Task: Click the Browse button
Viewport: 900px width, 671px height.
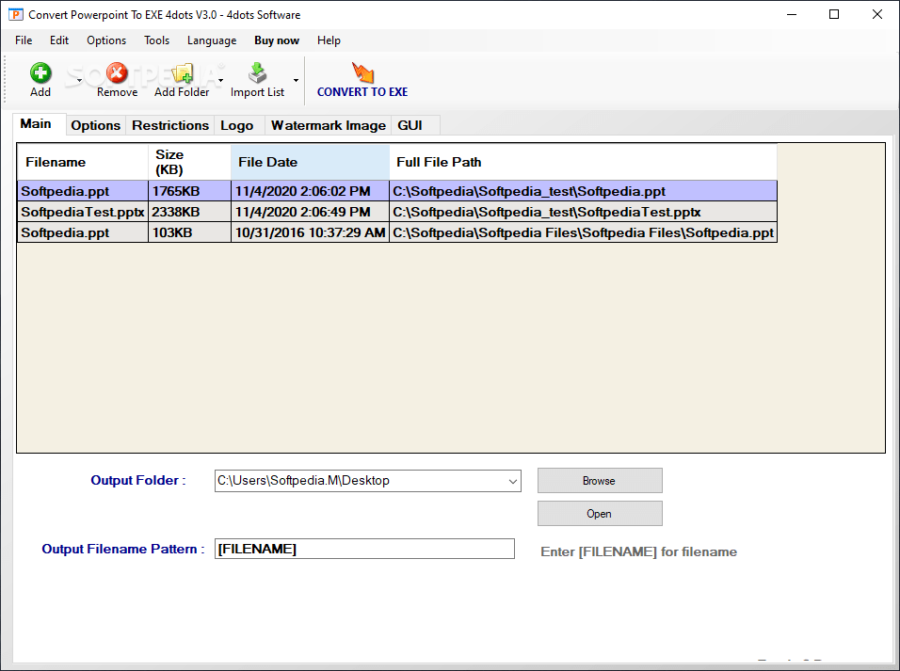Action: (x=600, y=481)
